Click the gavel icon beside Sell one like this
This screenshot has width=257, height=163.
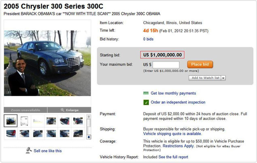(28, 150)
